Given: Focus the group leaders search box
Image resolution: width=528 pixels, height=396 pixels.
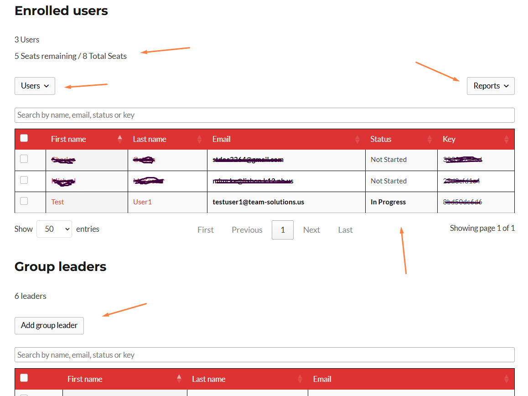Looking at the screenshot, I should 264,355.
